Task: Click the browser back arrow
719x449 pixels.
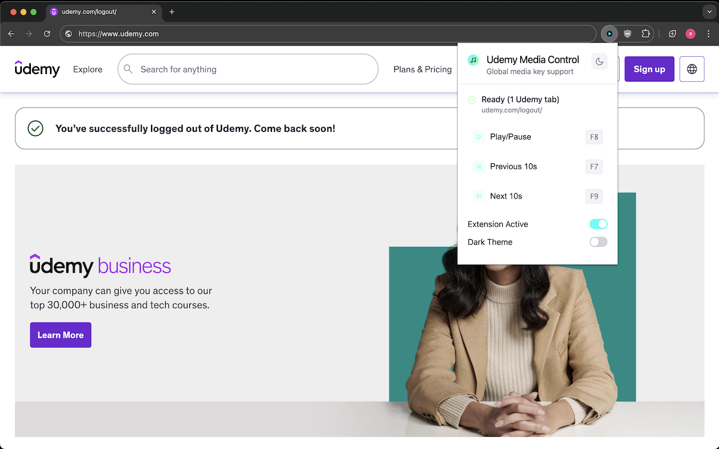Action: (x=11, y=34)
